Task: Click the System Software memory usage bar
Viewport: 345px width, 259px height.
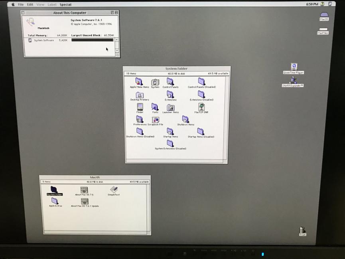Action: (92, 40)
